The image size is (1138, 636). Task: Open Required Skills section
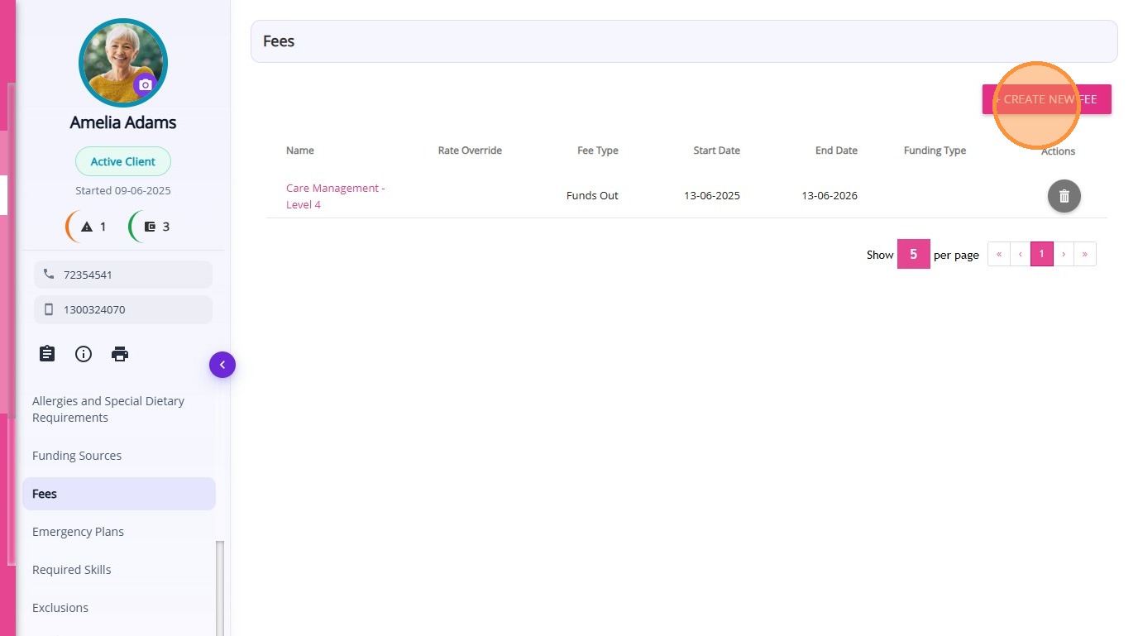[71, 570]
